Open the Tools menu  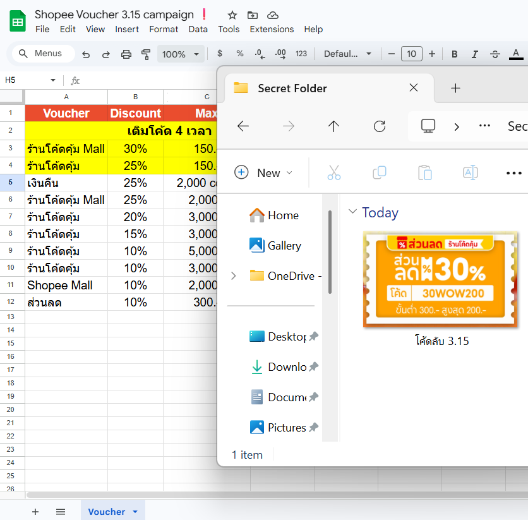click(229, 29)
